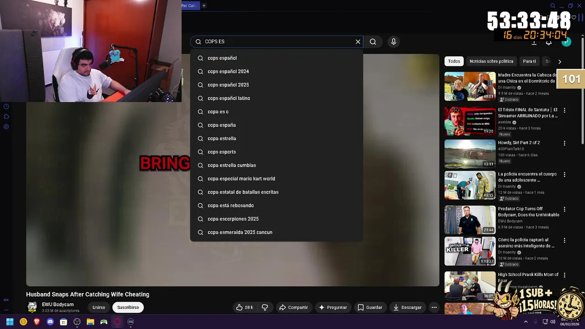585x329 pixels.
Task: Click the Suscribirse button
Action: coord(128,308)
